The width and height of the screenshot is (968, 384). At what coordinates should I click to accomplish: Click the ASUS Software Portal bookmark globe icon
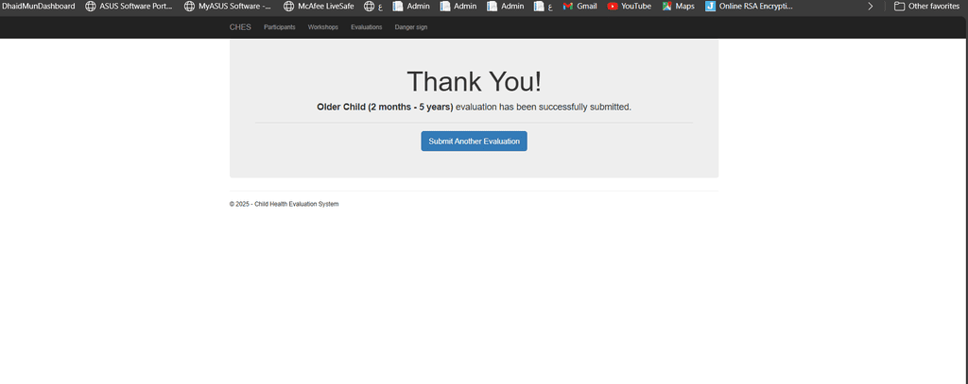(x=90, y=7)
